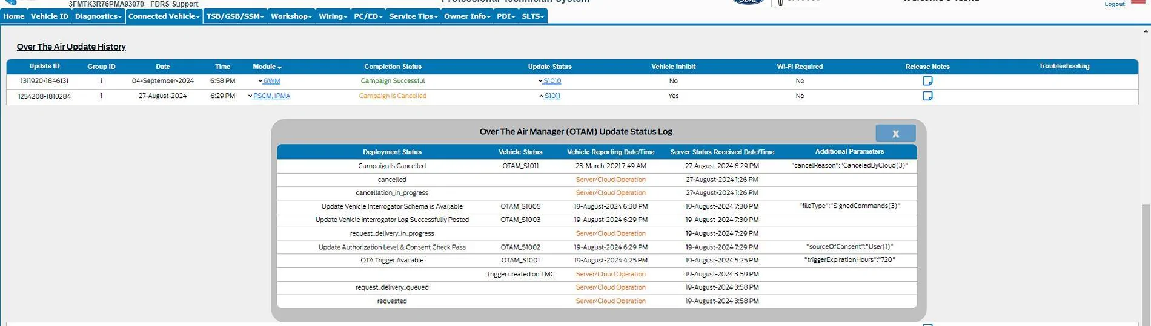
Task: Click sourceOfConsent User(1) parameter
Action: pos(849,247)
